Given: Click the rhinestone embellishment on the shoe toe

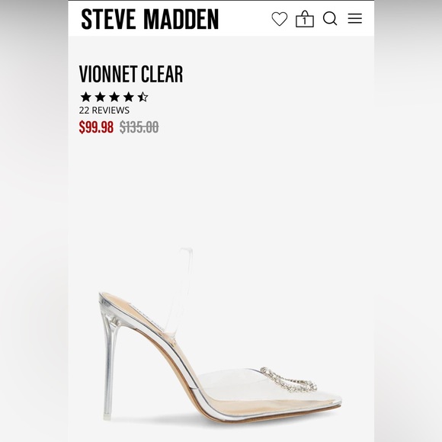Looking at the screenshot, I should [288, 380].
